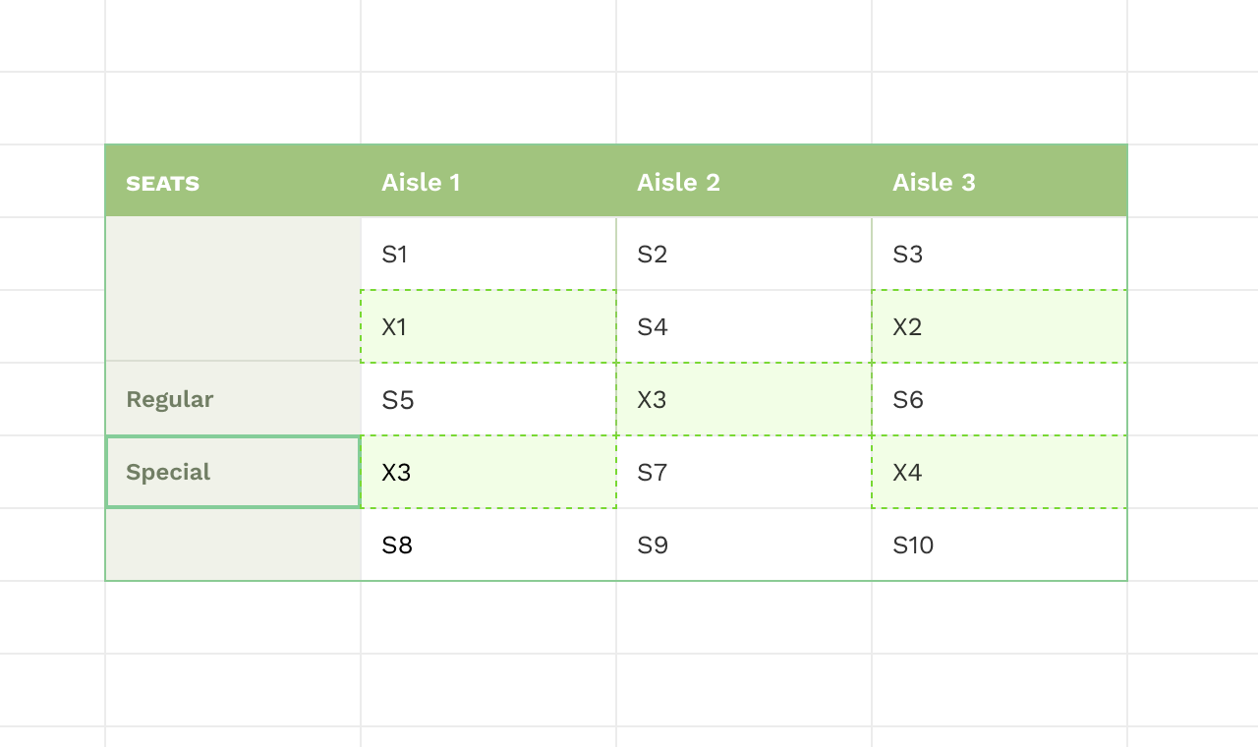Select the Aisle 2 header cell
The height and width of the screenshot is (747, 1258).
click(744, 182)
